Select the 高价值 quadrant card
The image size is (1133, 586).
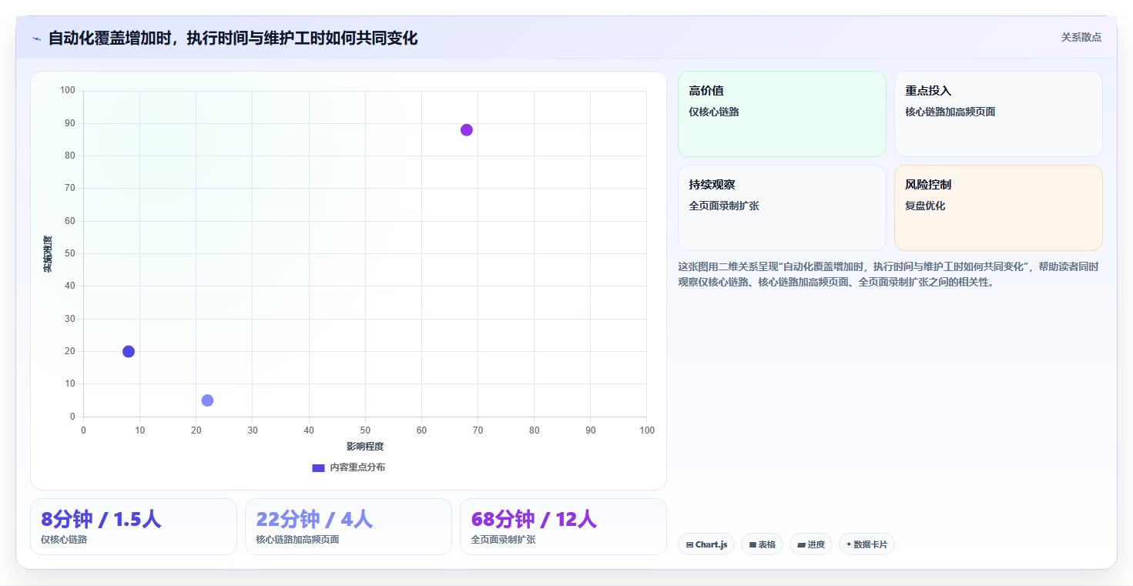click(x=782, y=114)
